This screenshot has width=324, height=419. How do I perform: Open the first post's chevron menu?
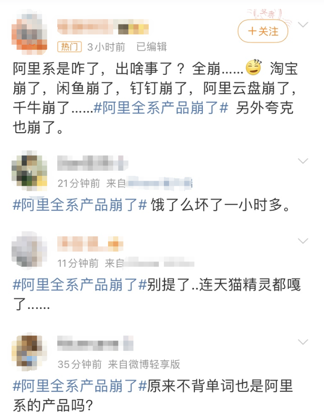tap(303, 24)
